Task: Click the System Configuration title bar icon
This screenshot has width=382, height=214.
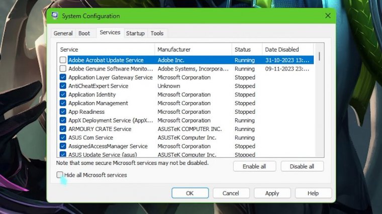Action: click(x=55, y=16)
